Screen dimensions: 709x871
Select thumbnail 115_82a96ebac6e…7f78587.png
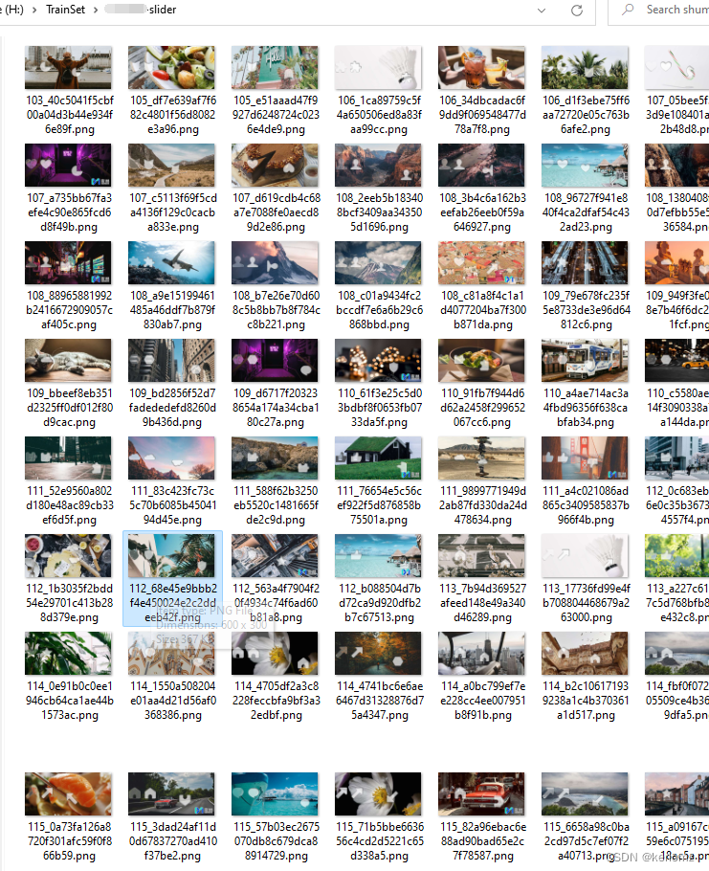click(481, 793)
